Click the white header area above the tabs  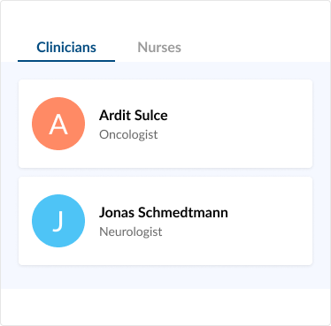click(165, 18)
